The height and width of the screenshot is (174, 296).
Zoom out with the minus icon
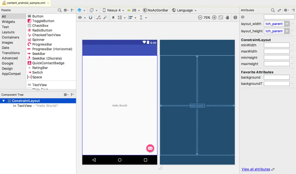click(200, 18)
